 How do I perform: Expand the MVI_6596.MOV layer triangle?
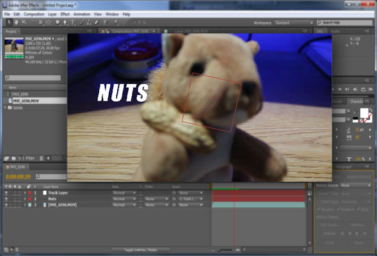[25, 205]
